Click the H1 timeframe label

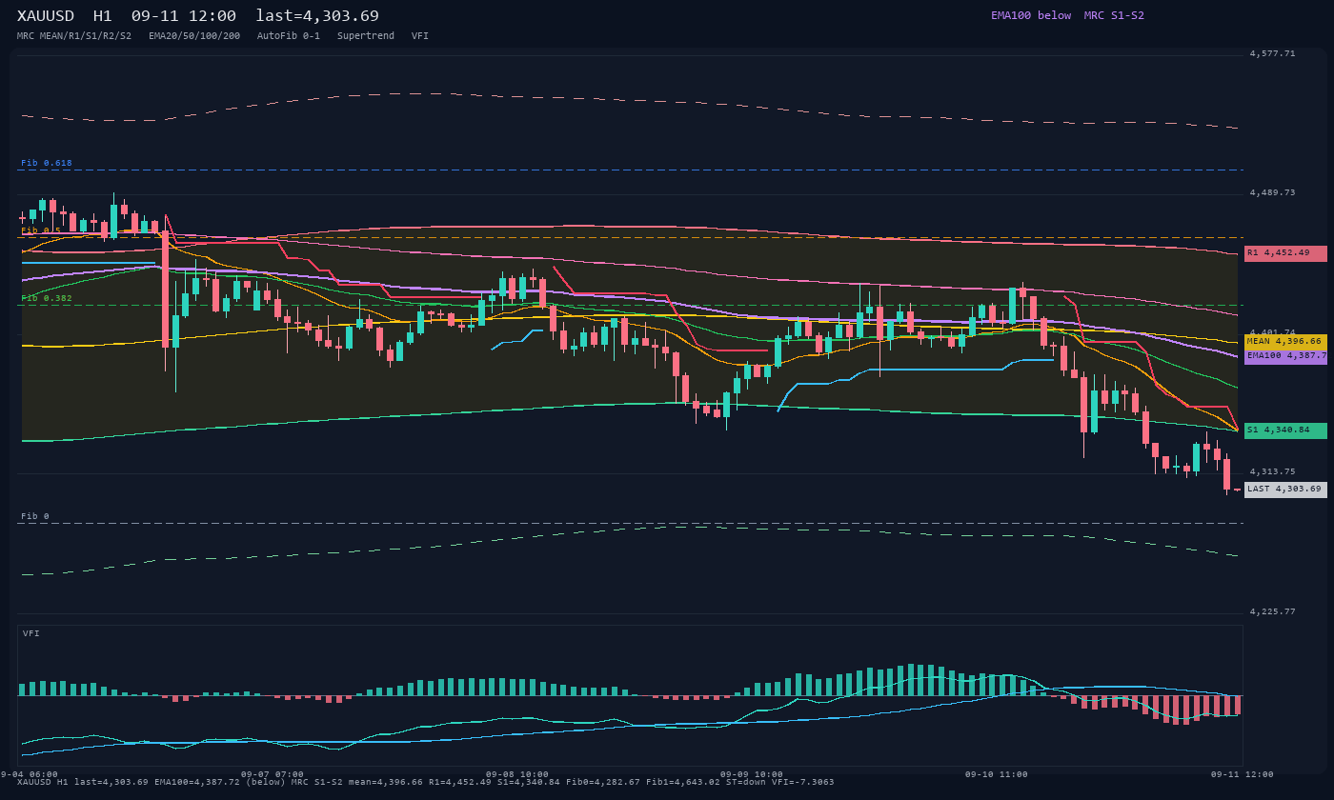click(103, 16)
